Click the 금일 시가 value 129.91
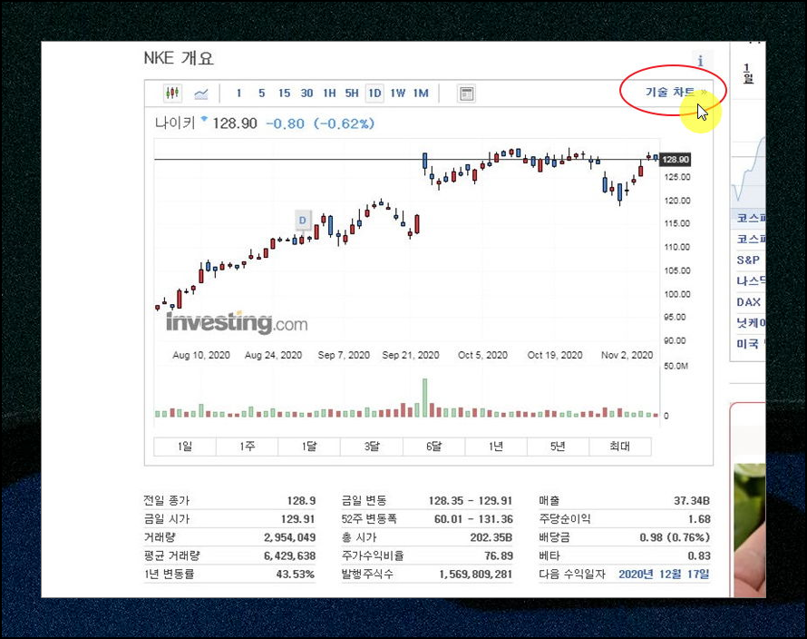The height and width of the screenshot is (639, 807). tap(298, 519)
